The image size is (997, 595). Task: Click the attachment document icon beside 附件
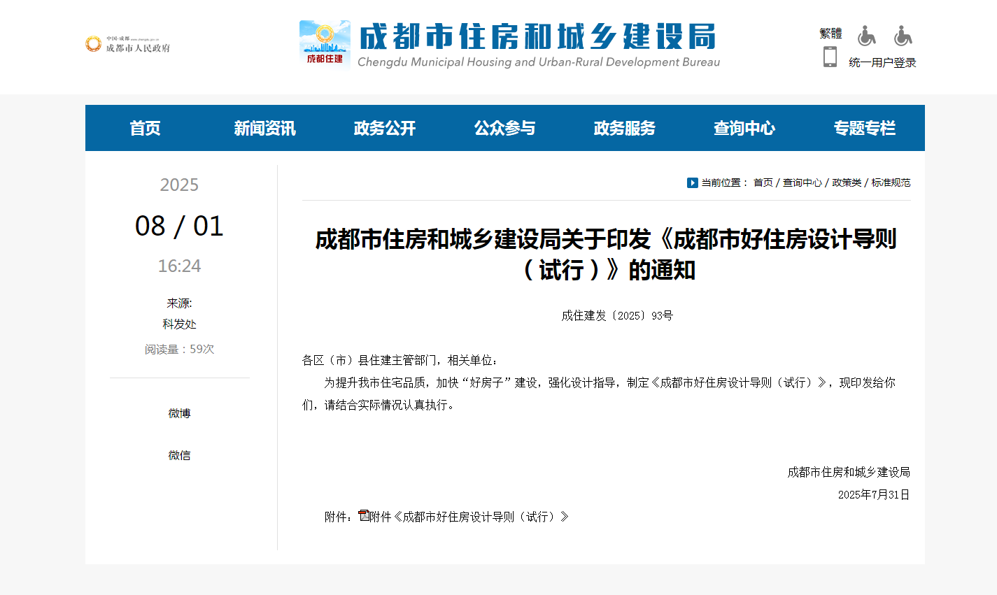click(x=363, y=515)
